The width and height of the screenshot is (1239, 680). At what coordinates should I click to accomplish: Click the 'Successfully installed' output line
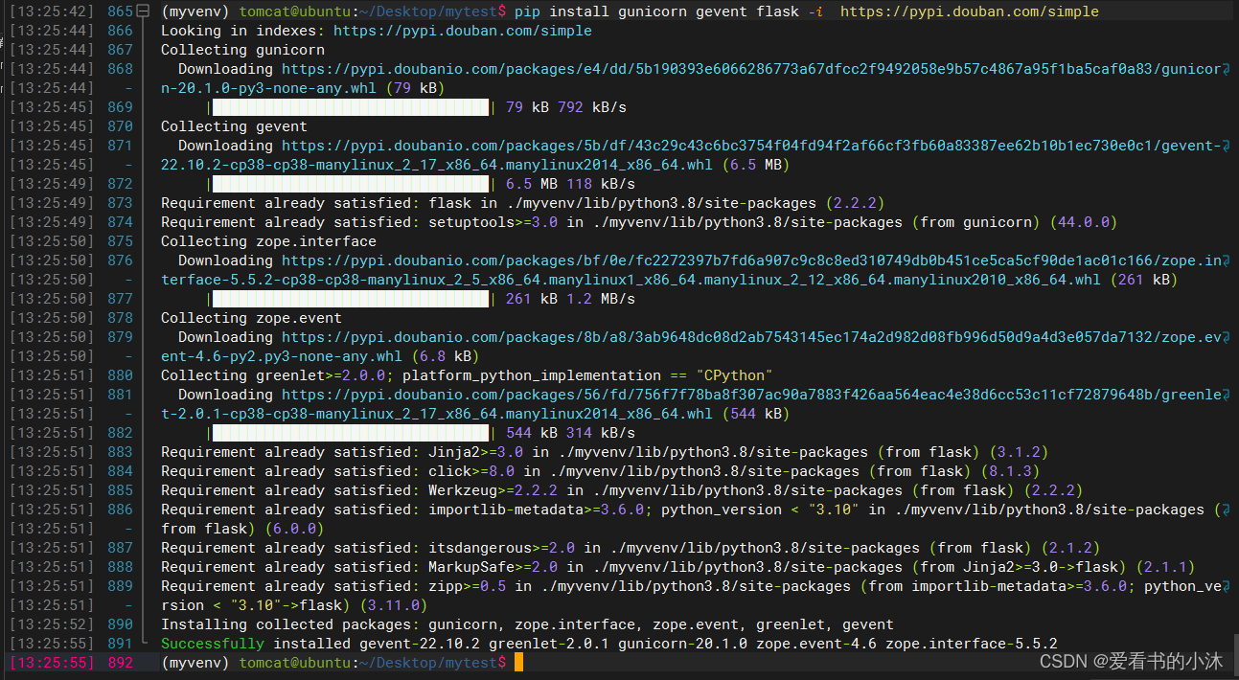[608, 644]
